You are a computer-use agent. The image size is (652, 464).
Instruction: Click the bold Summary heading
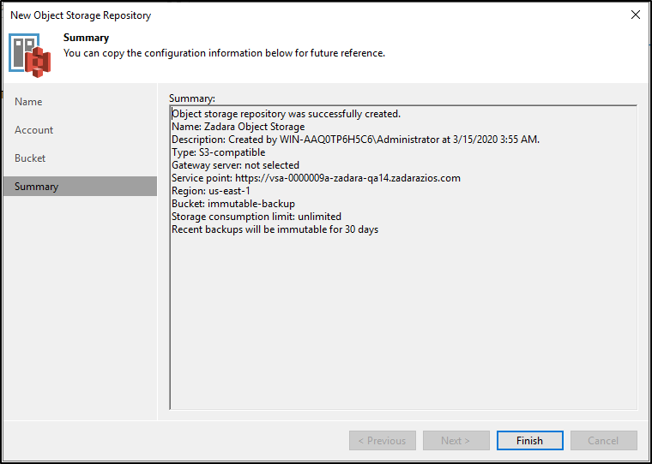(x=86, y=38)
